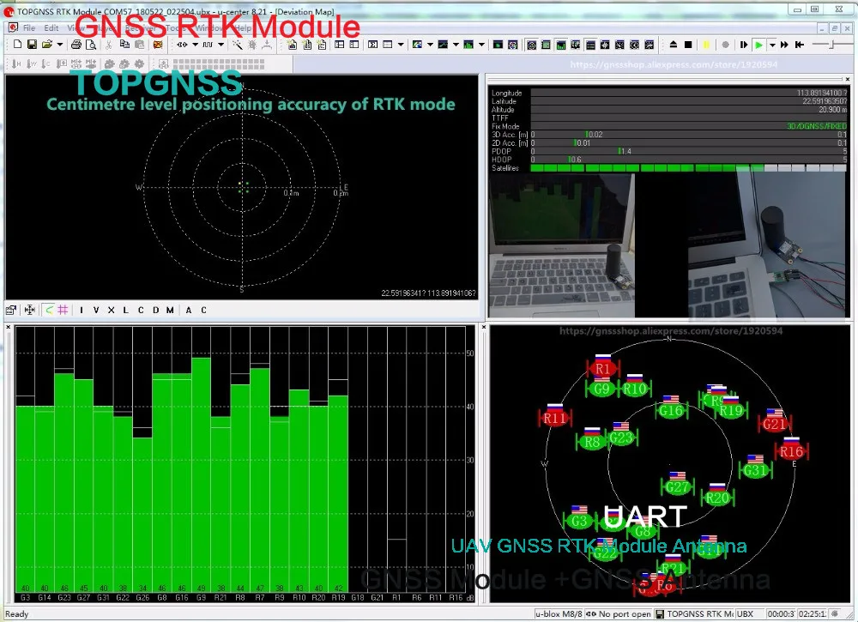Click the coordinates text in deviation map

point(428,293)
